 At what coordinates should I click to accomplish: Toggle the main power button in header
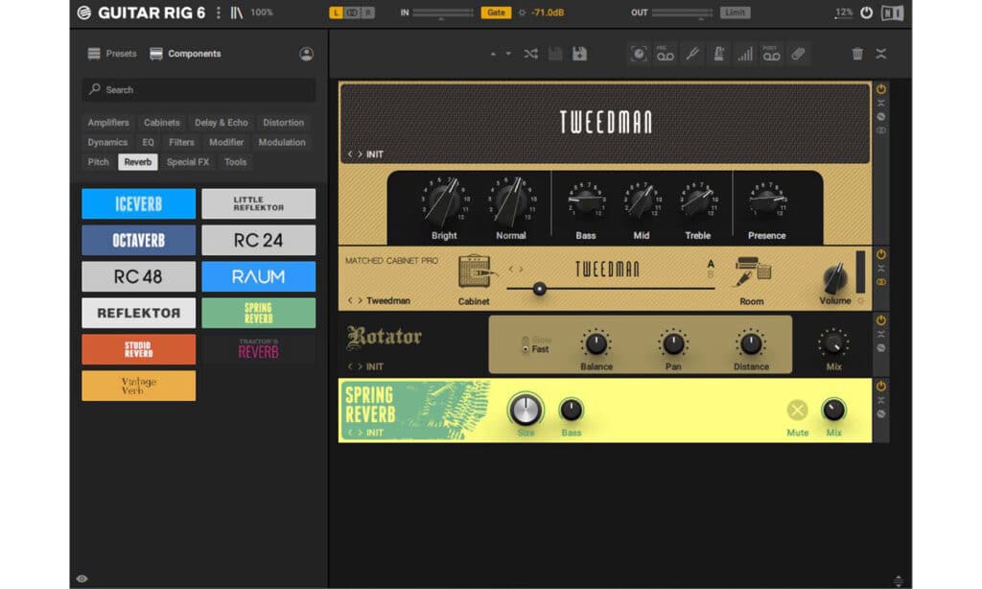pos(867,12)
